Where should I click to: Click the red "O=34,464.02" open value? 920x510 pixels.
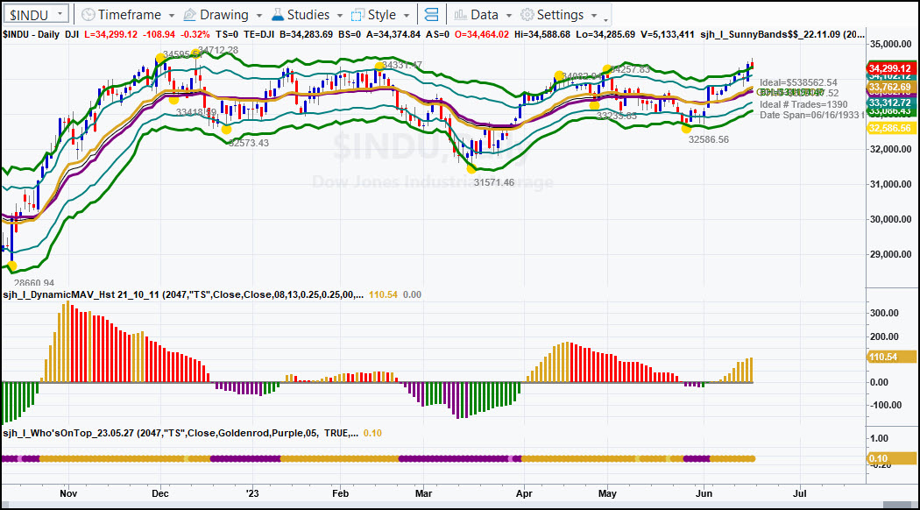point(482,35)
